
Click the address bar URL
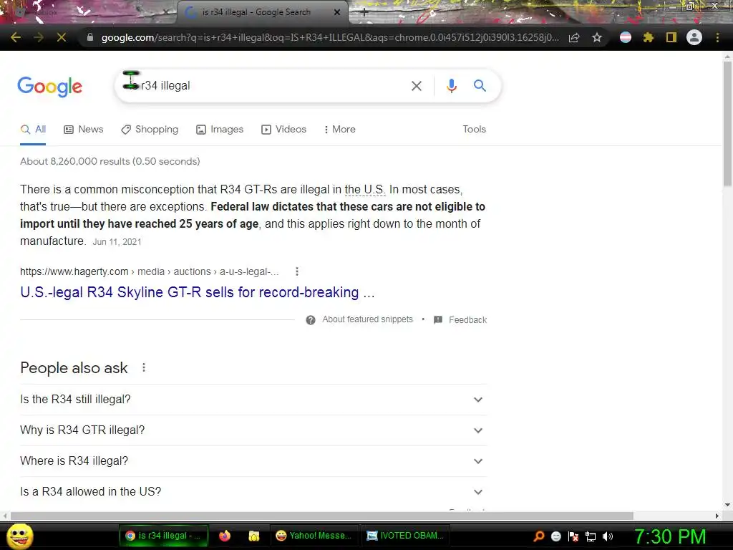pyautogui.click(x=329, y=37)
